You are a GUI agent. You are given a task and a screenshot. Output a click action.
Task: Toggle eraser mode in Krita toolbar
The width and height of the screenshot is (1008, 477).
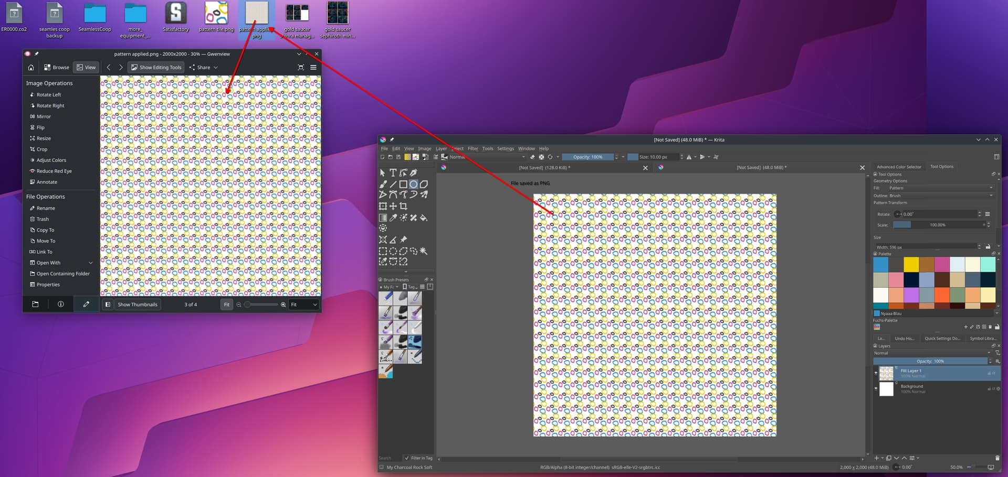pyautogui.click(x=532, y=157)
